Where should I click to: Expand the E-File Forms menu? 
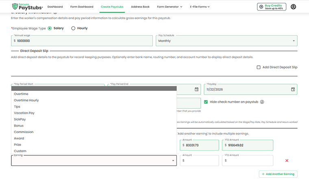tap(200, 6)
